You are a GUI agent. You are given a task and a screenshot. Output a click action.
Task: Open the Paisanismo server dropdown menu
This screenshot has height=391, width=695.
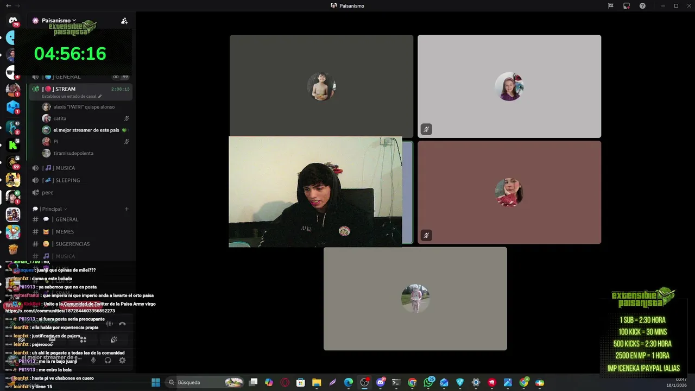pyautogui.click(x=59, y=21)
